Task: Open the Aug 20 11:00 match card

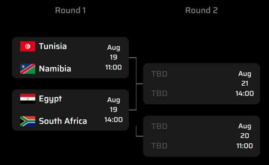Action: point(202,136)
